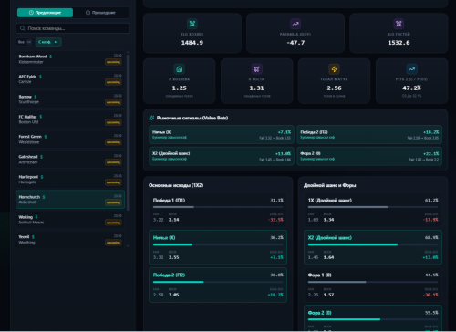The width and height of the screenshot is (456, 332).
Task: Open the Hartlepool vs Harrogate match
Action: point(70,180)
